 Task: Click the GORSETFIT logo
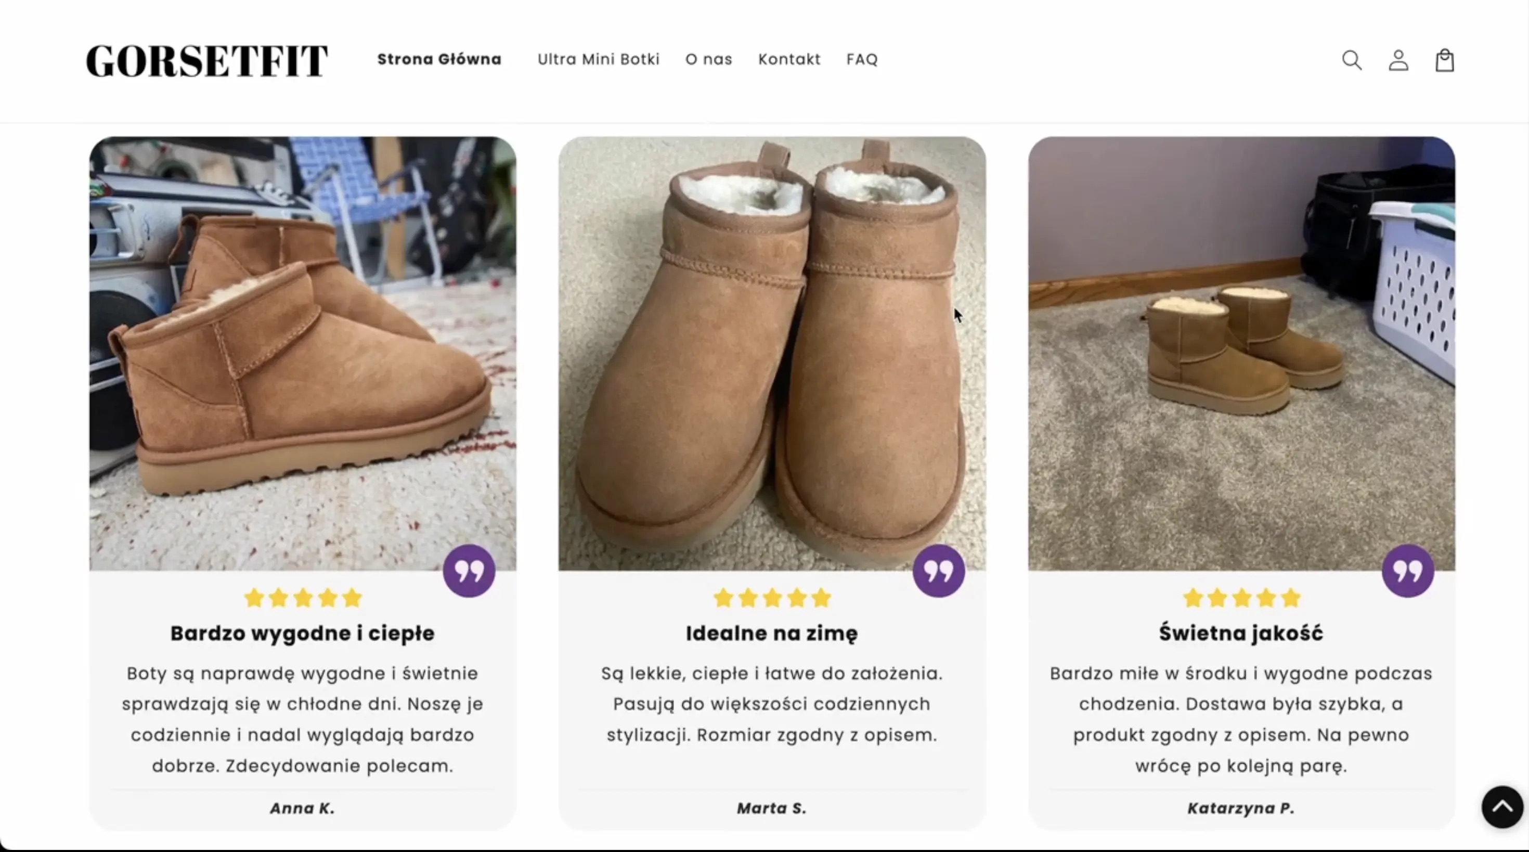206,60
